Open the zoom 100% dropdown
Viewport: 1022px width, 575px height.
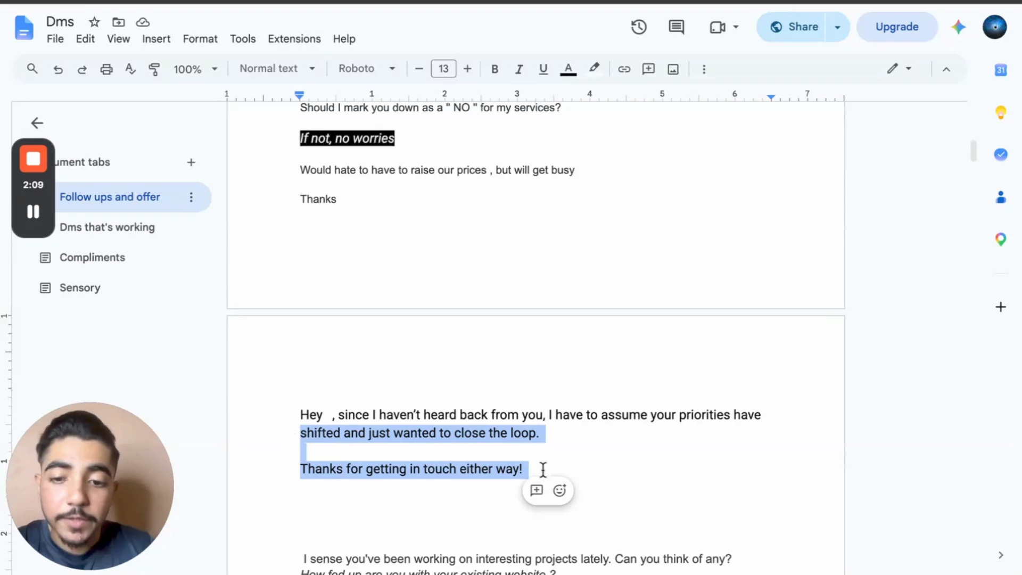point(195,69)
